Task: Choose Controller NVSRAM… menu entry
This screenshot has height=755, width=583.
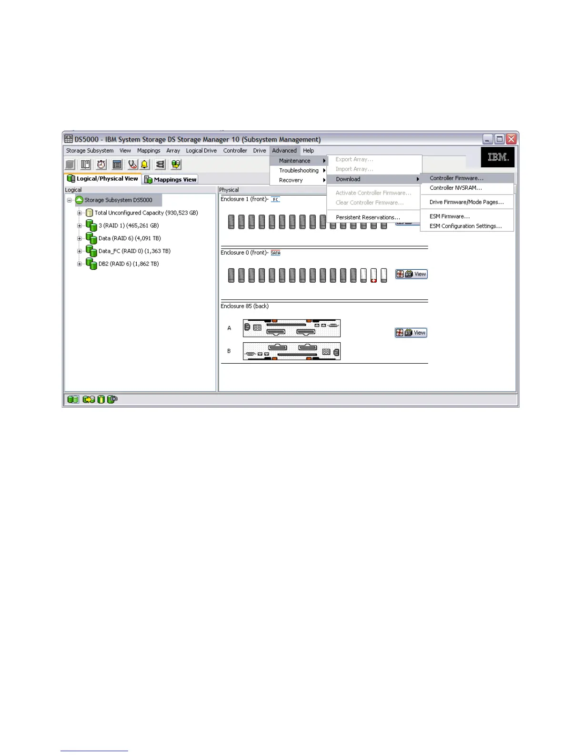Action: 467,188
